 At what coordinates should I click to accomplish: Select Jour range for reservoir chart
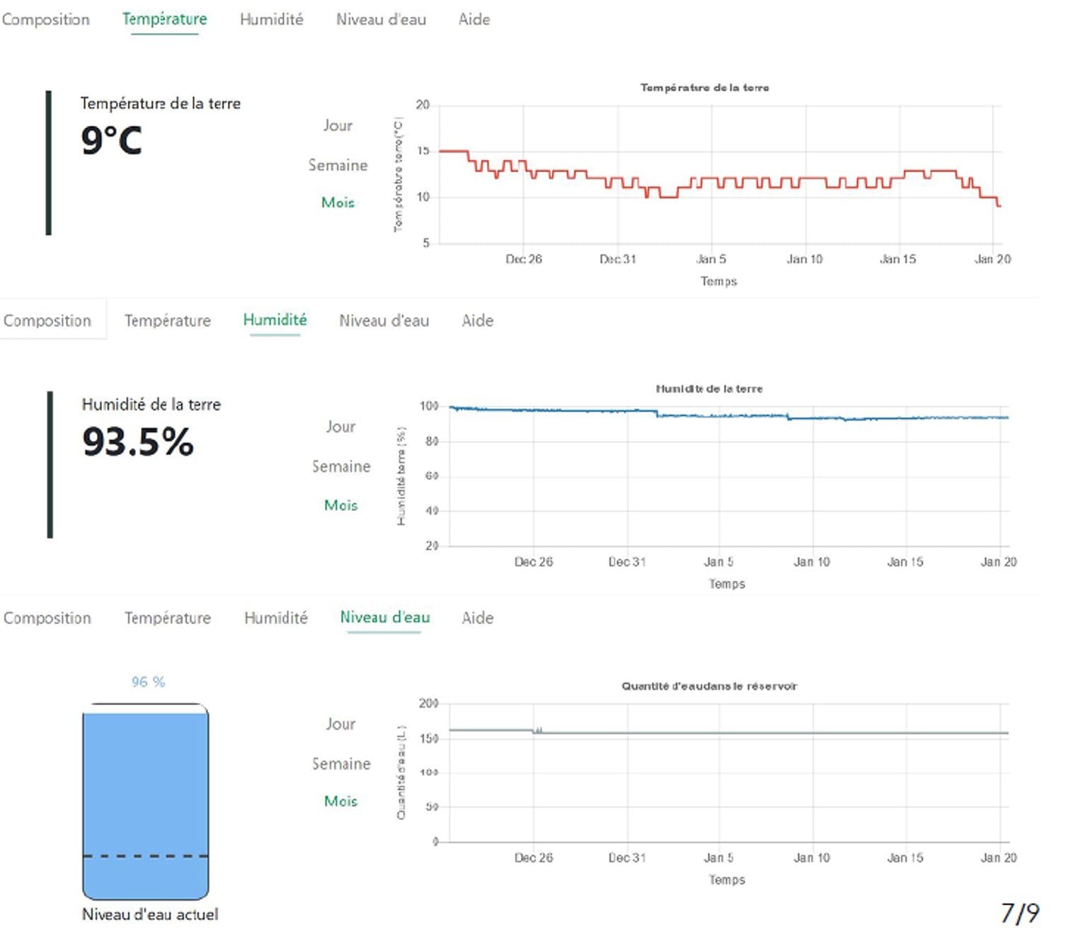pyautogui.click(x=340, y=724)
